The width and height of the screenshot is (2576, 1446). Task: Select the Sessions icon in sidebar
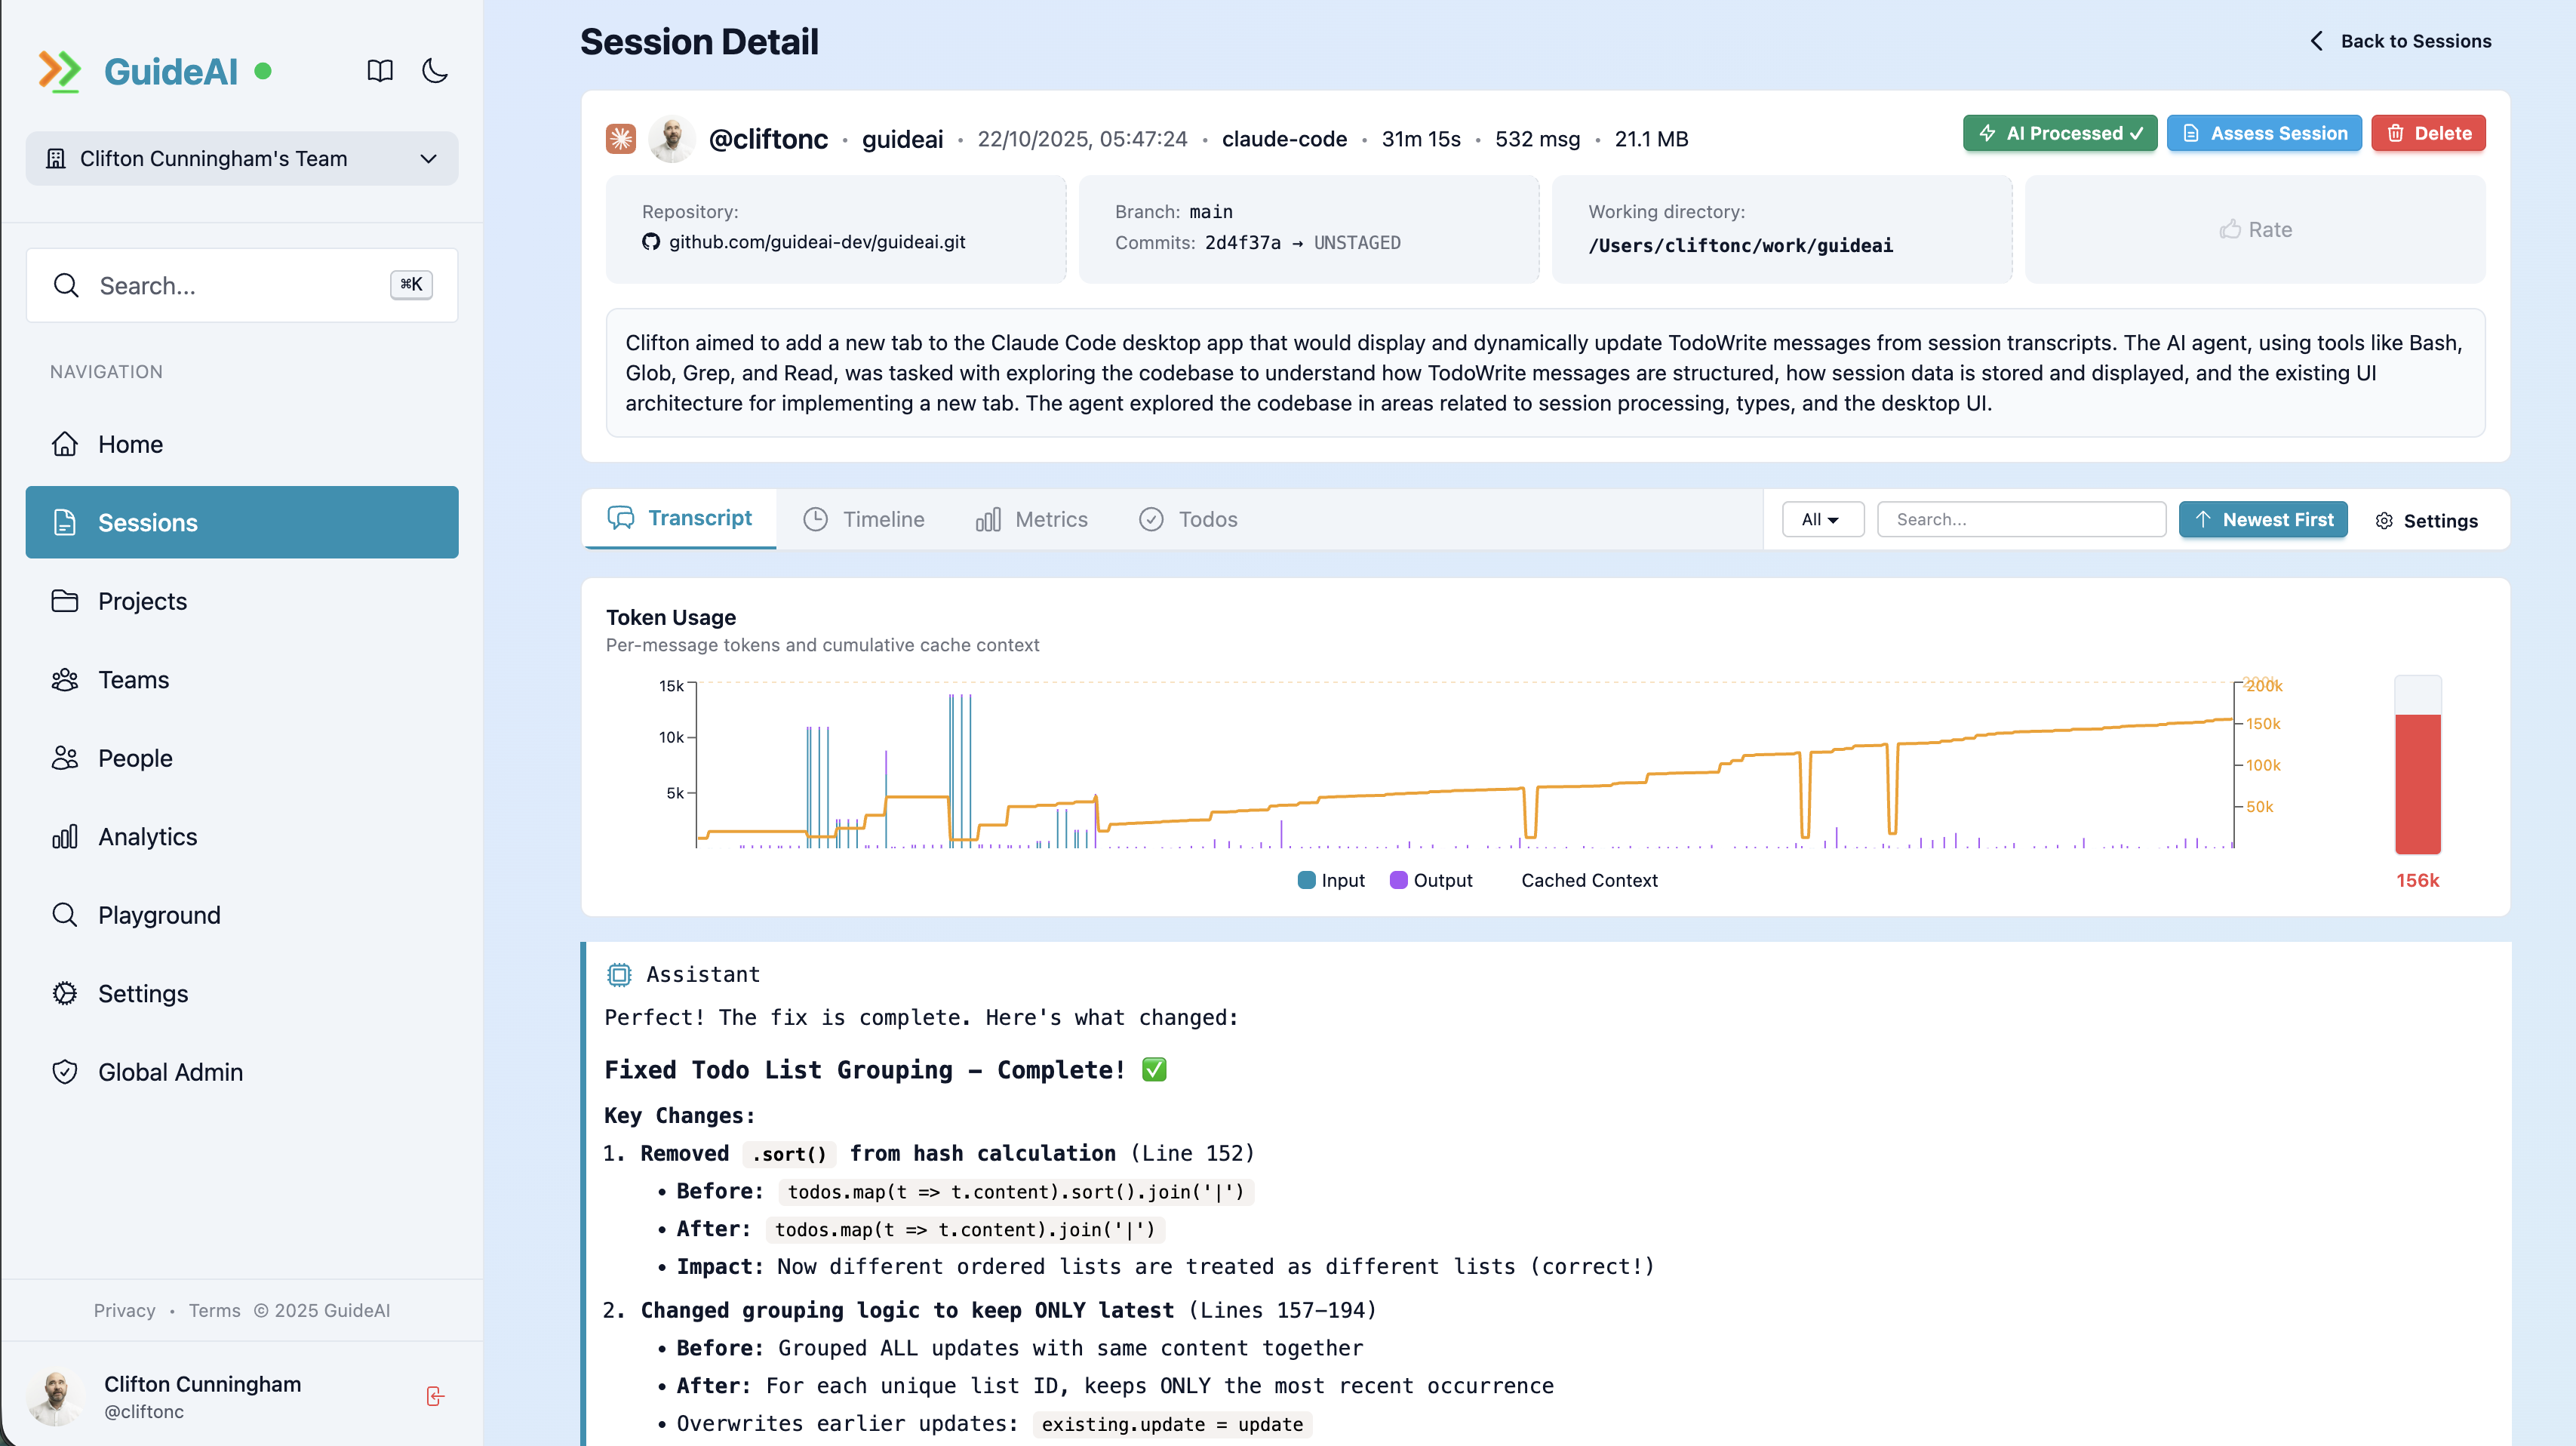coord(64,522)
